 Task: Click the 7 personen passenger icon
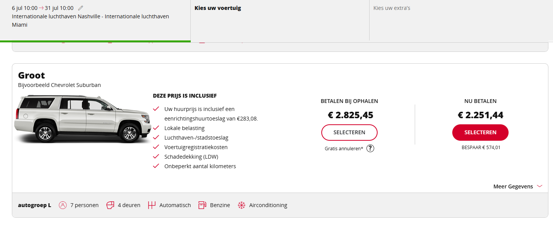[x=63, y=205]
